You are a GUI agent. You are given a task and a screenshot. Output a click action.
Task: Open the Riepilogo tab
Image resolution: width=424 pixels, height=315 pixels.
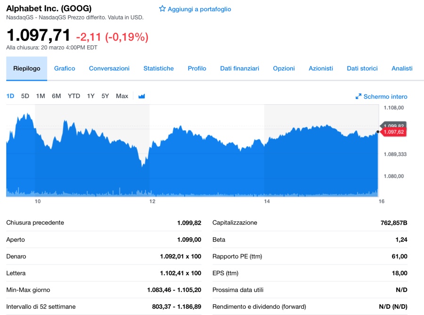pyautogui.click(x=27, y=68)
